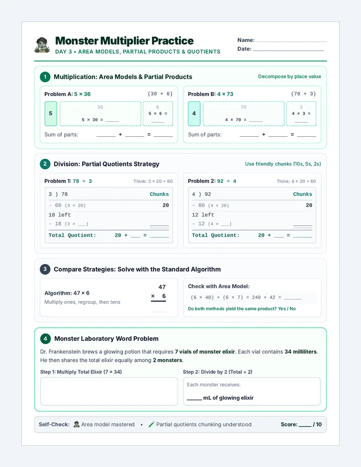Click 'Problem 1: 78 ÷ 3' label
Viewport: 361px width, 467px height.
pos(68,181)
